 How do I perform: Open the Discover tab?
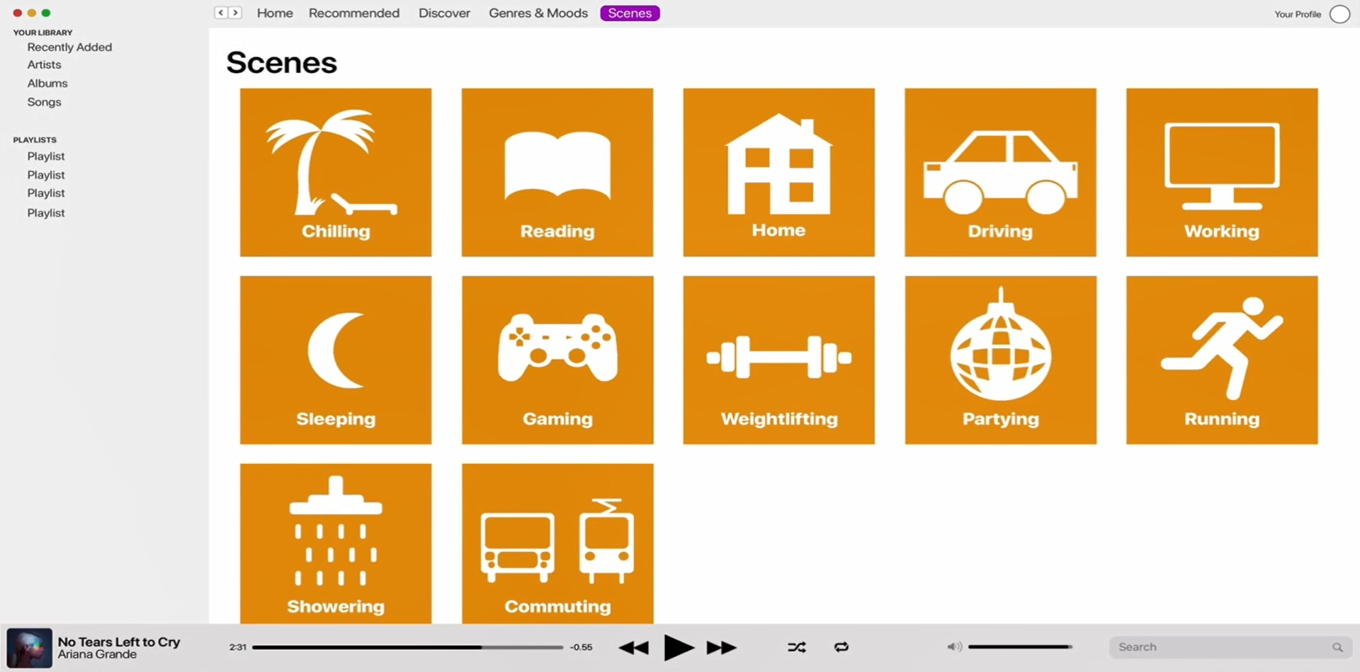click(x=444, y=13)
